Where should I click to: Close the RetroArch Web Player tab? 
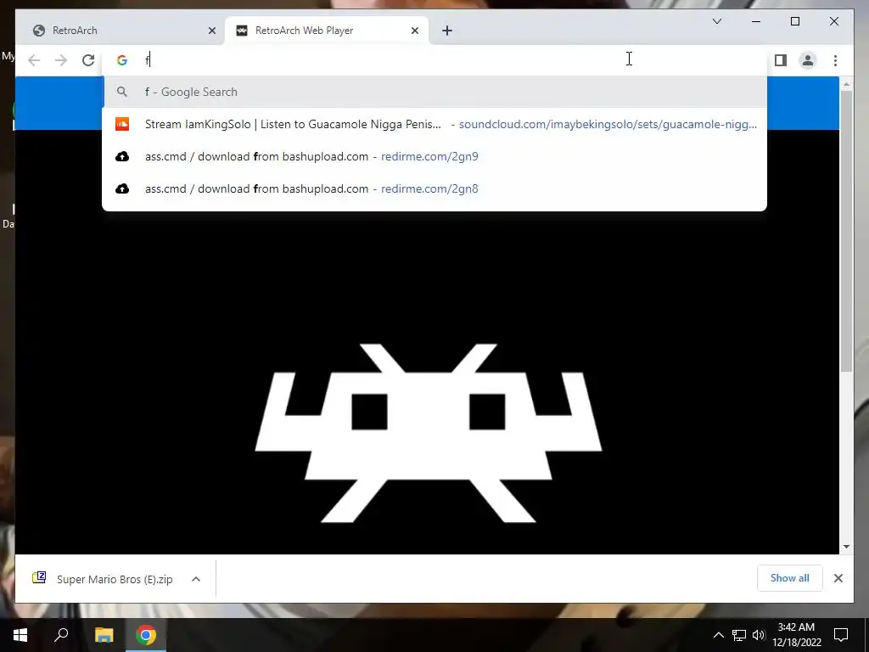(x=414, y=31)
